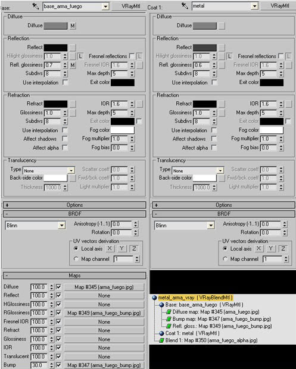296x369 pixels.
Task: Click Bump map green icon in tree
Action: (x=169, y=319)
